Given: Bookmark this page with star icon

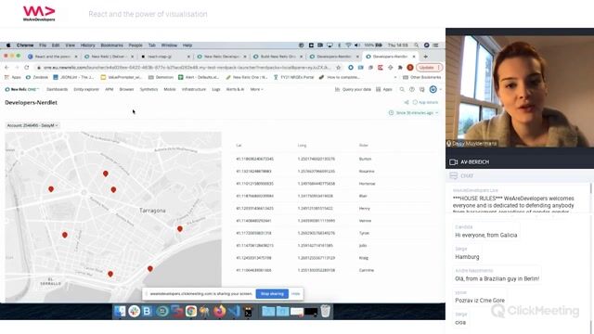Looking at the screenshot, I should tap(338, 68).
